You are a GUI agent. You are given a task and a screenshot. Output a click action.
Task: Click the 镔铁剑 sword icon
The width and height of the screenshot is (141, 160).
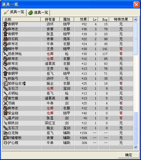tap(6, 123)
